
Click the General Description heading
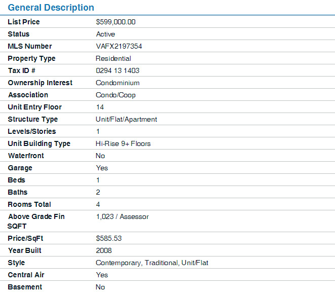pos(51,8)
